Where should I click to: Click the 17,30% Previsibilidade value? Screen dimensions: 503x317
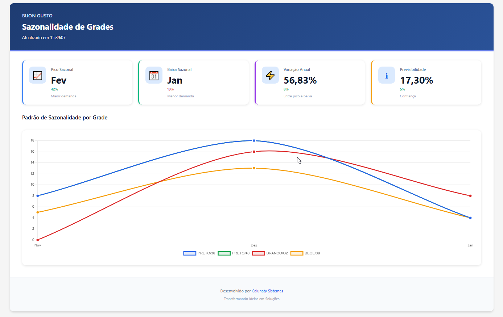(x=416, y=80)
